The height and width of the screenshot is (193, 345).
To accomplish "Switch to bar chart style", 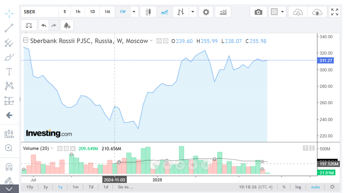I will click(181, 12).
